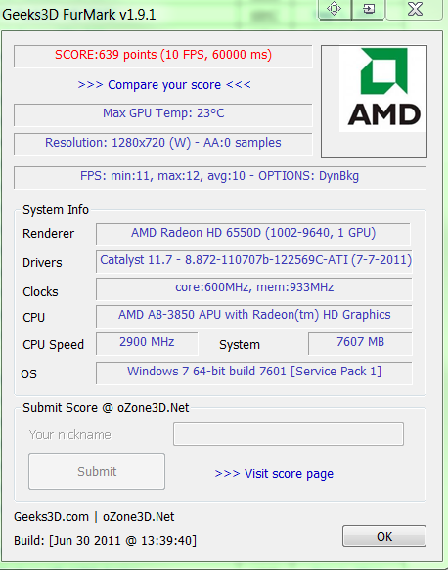Click the System memory 7607 MB field
The width and height of the screenshot is (448, 570).
coord(360,343)
